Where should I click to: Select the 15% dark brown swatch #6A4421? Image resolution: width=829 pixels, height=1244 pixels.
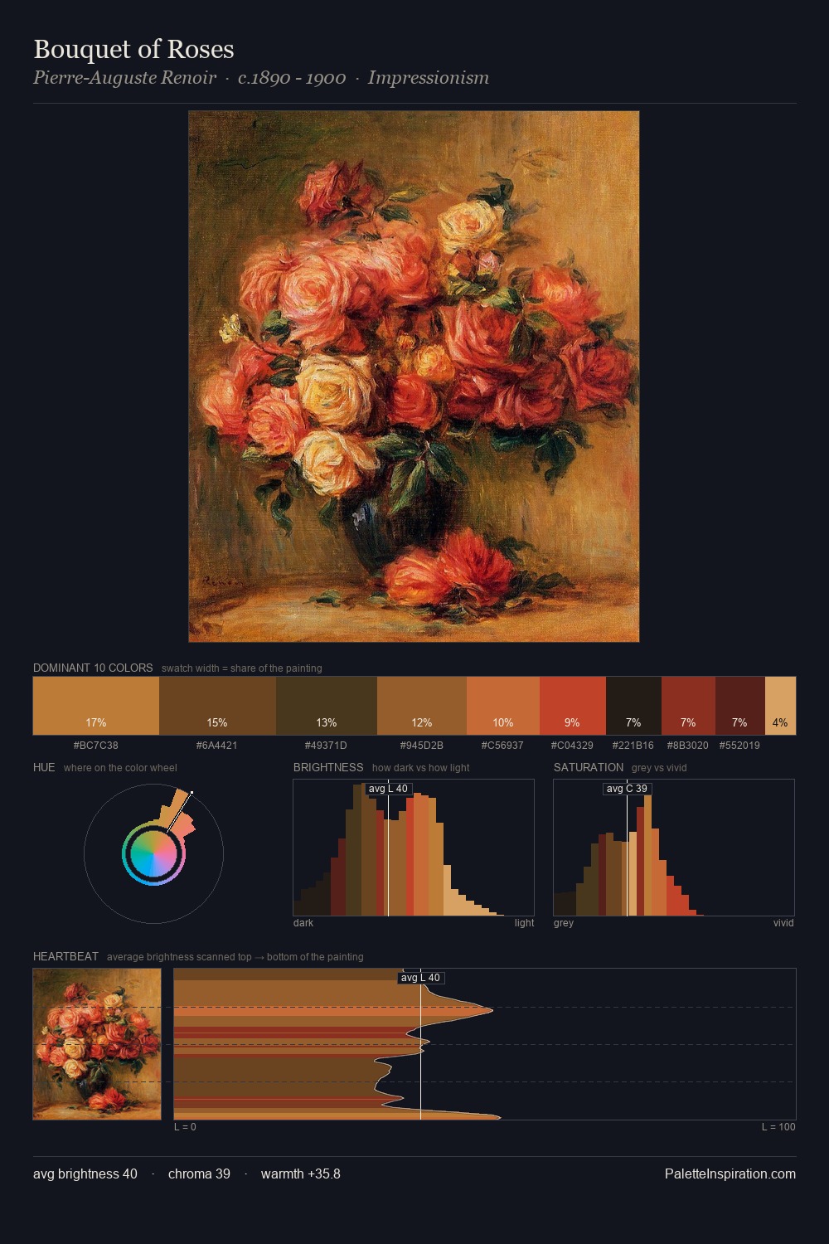[x=216, y=706]
